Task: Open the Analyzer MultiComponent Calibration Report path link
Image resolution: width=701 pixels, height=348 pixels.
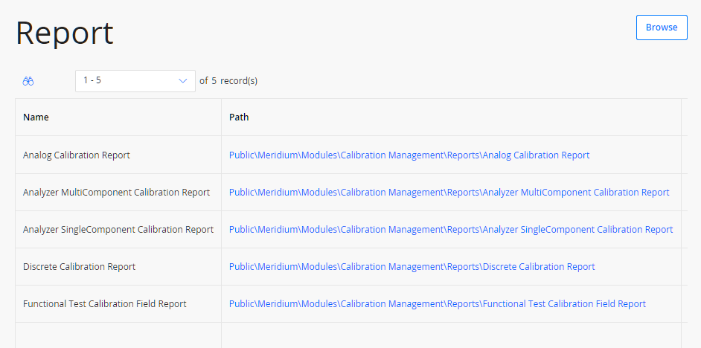Action: [449, 192]
